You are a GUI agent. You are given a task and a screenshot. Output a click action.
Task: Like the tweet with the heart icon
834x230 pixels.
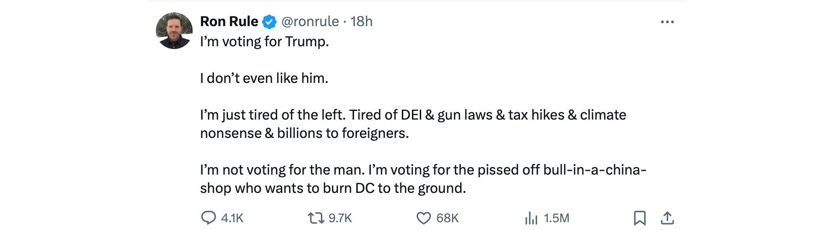coord(423,218)
